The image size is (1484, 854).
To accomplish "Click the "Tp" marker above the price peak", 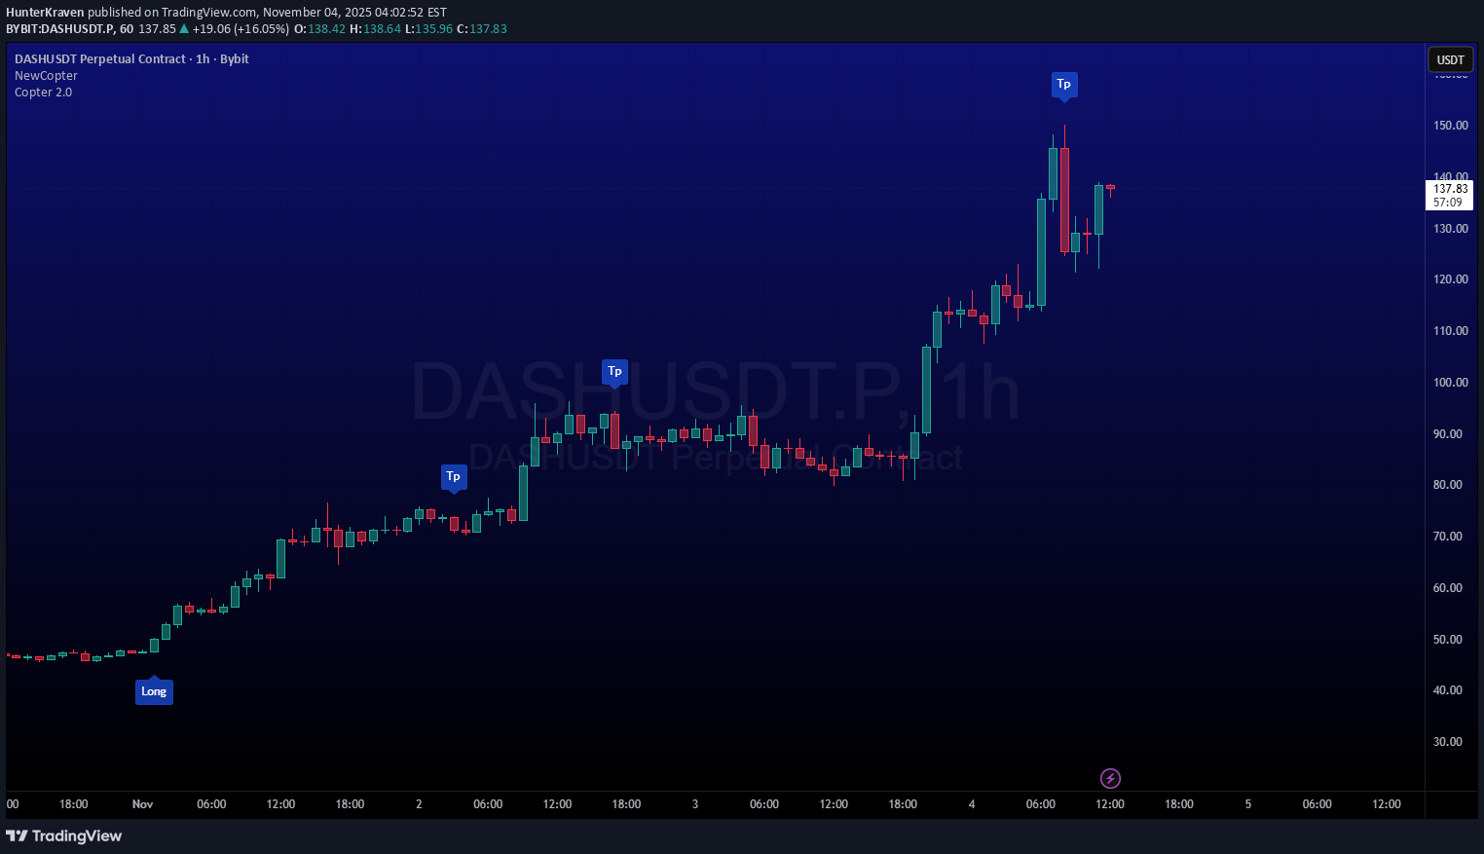I will 1063,84.
